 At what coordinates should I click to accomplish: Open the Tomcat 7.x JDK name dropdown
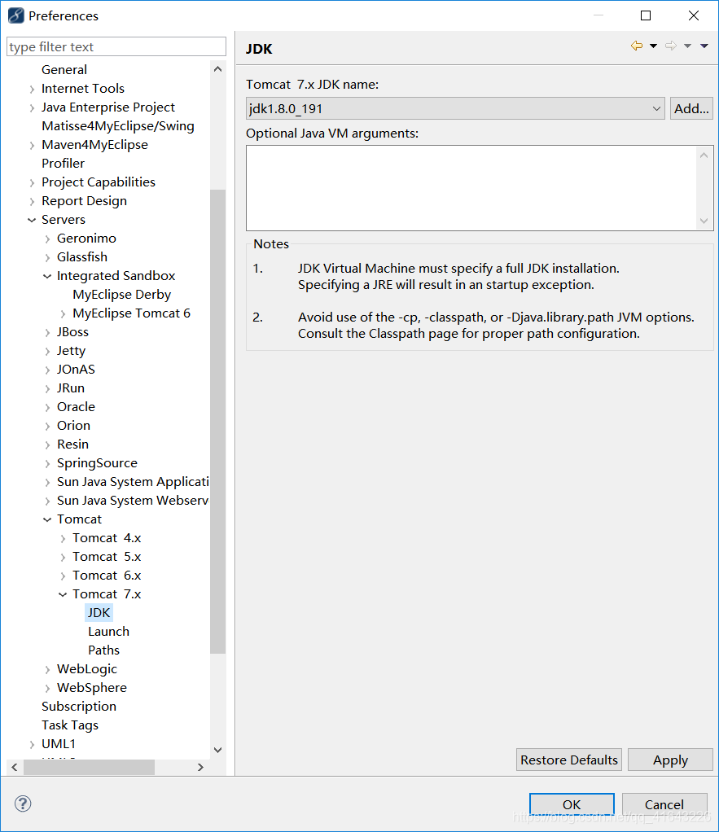(455, 108)
